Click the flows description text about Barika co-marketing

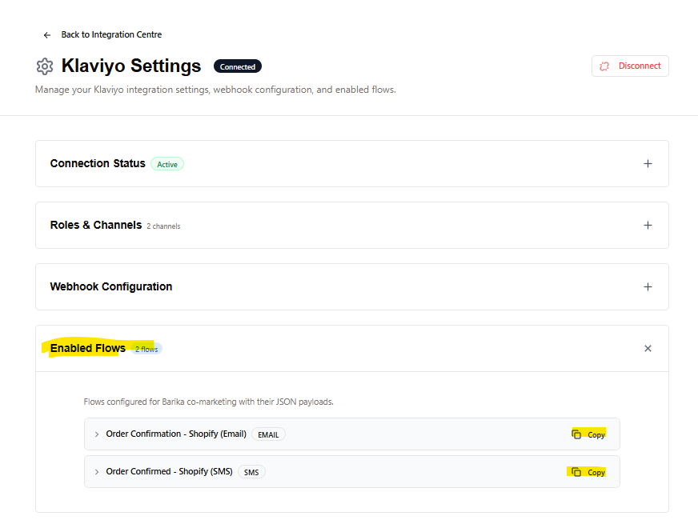tap(208, 402)
